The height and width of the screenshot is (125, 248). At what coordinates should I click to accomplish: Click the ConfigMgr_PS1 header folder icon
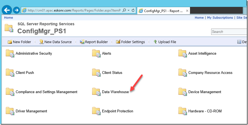point(9,28)
